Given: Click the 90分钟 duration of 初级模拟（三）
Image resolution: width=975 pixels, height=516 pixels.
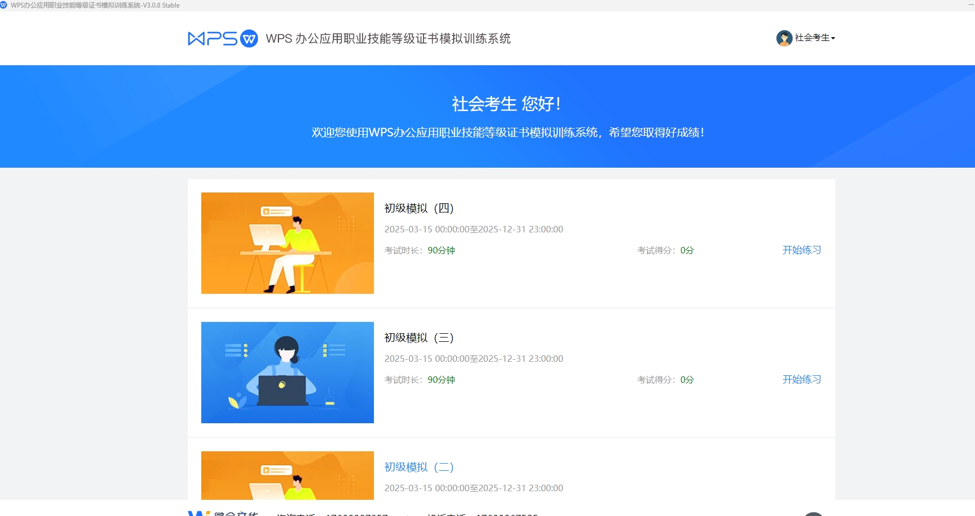Looking at the screenshot, I should [x=441, y=380].
